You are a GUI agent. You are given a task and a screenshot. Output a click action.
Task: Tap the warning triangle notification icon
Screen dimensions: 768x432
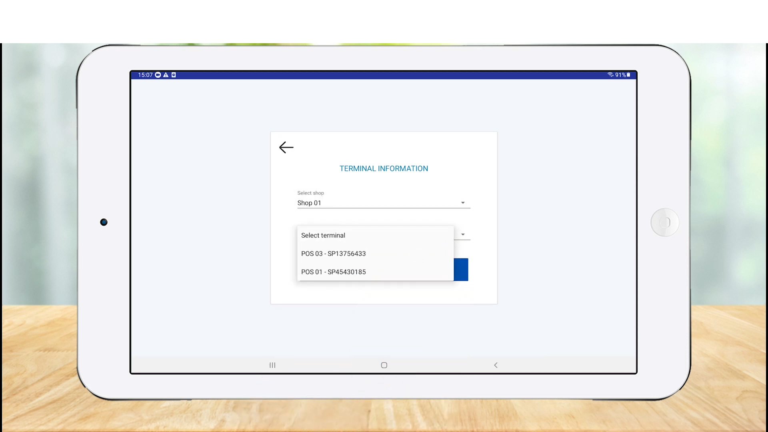click(166, 75)
